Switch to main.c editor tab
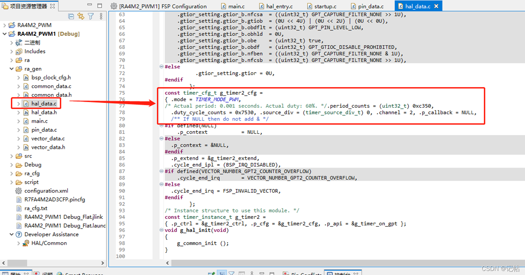 point(233,6)
